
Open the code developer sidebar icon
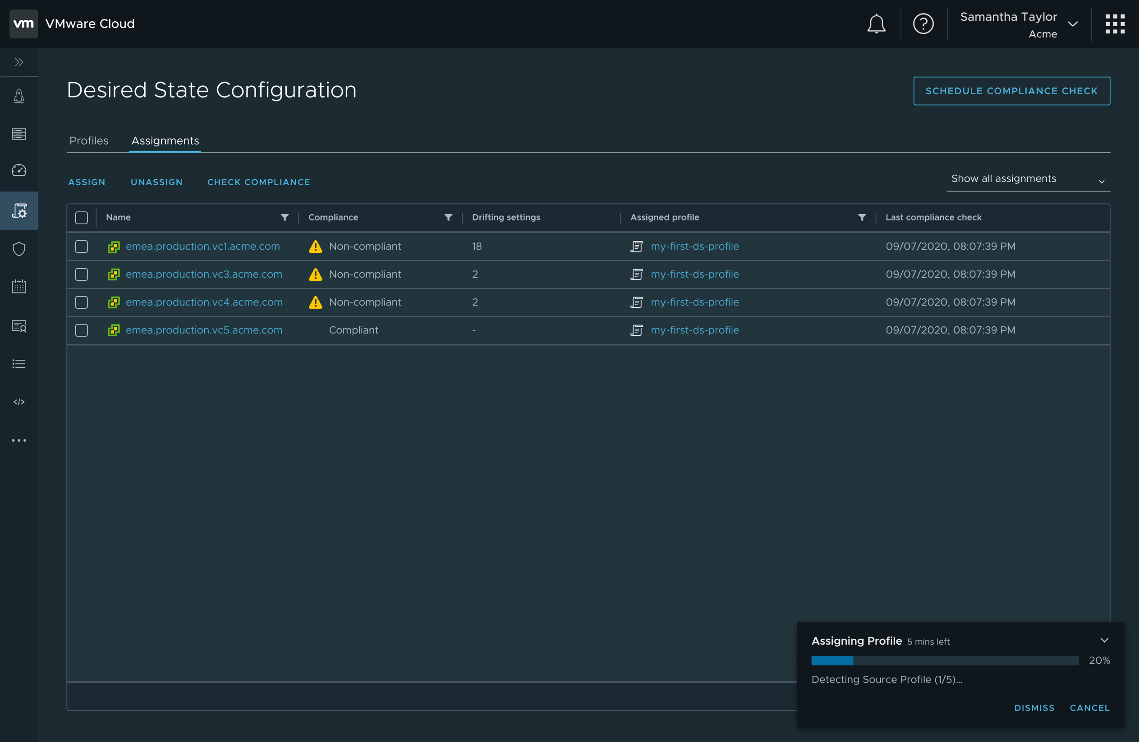(18, 402)
